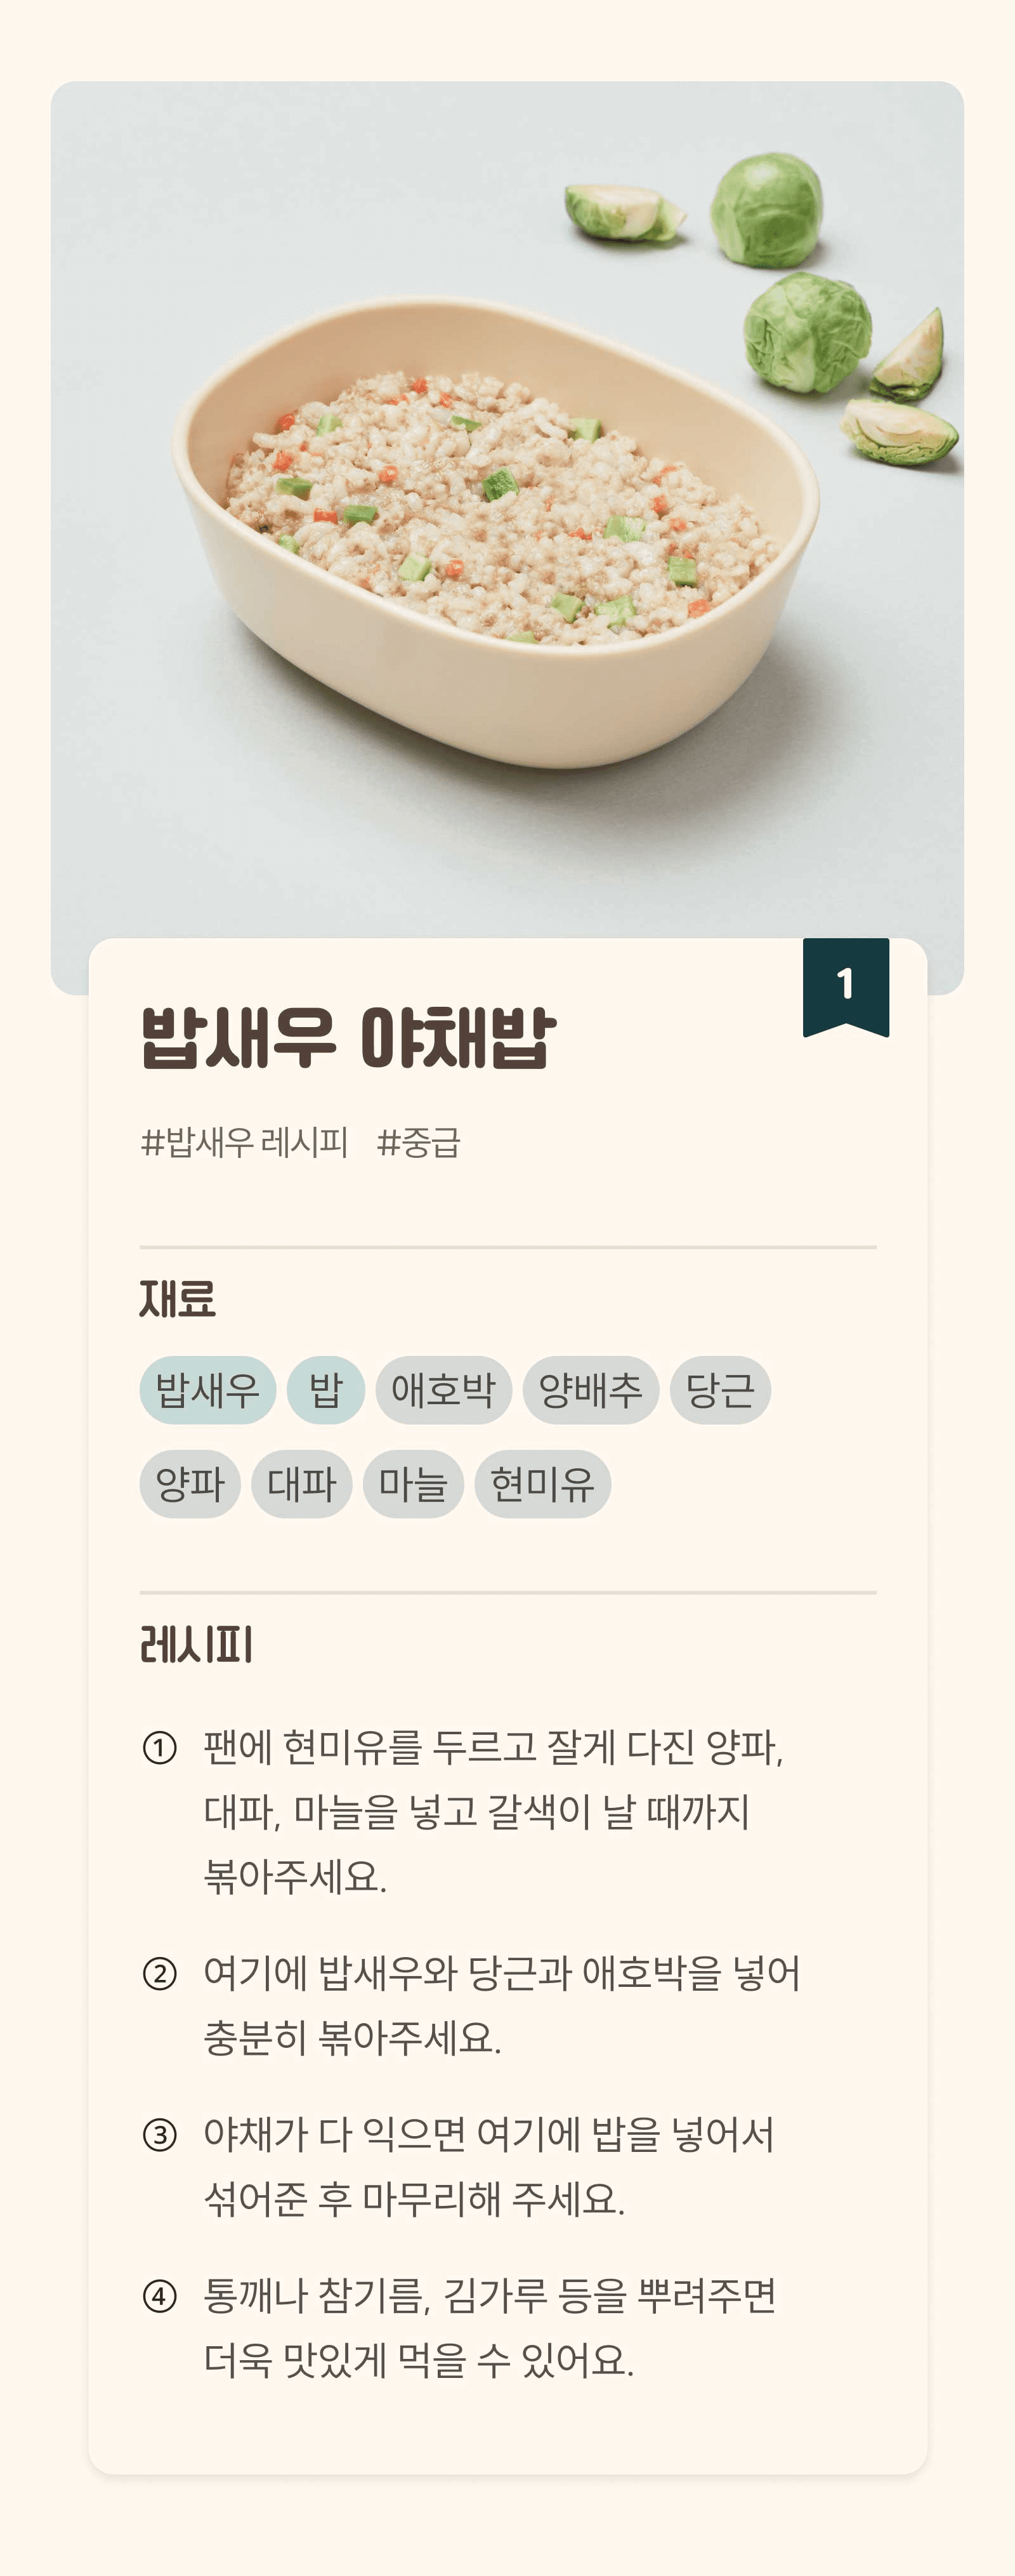Click the circled step 2 number
Screen dimensions: 1015x2576
[x=160, y=1974]
